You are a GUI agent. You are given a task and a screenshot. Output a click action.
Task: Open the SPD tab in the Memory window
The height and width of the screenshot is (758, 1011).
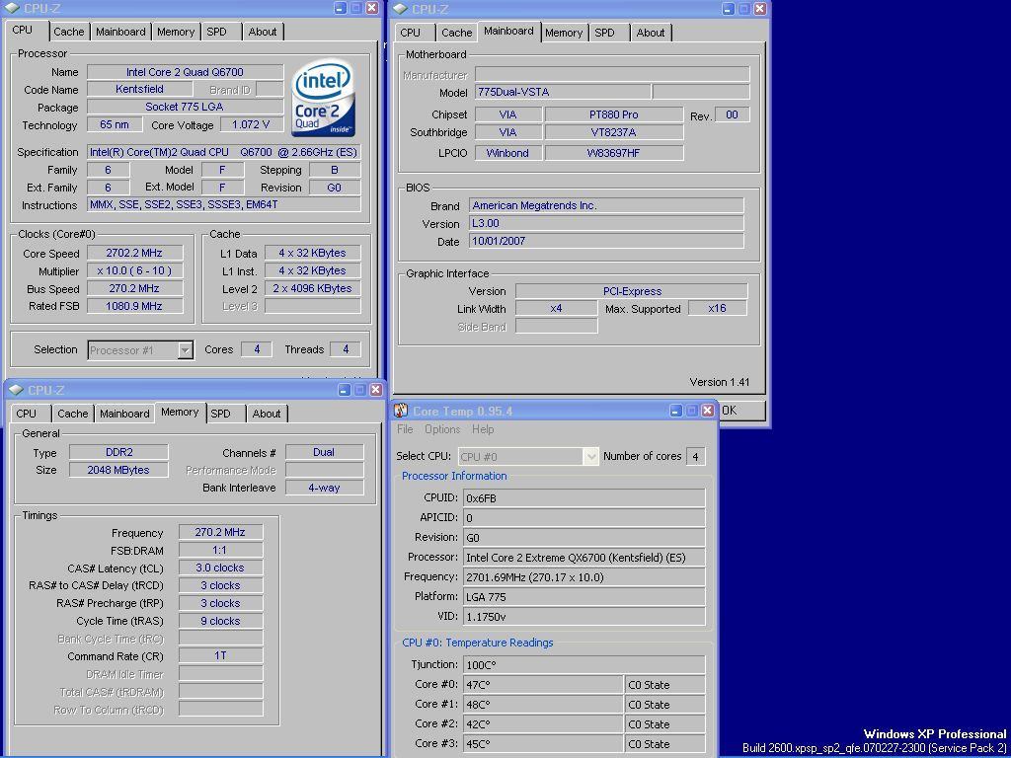point(220,414)
